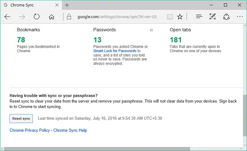Click the Share icon in toolbar
This screenshot has width=247, height=151.
click(226, 17)
